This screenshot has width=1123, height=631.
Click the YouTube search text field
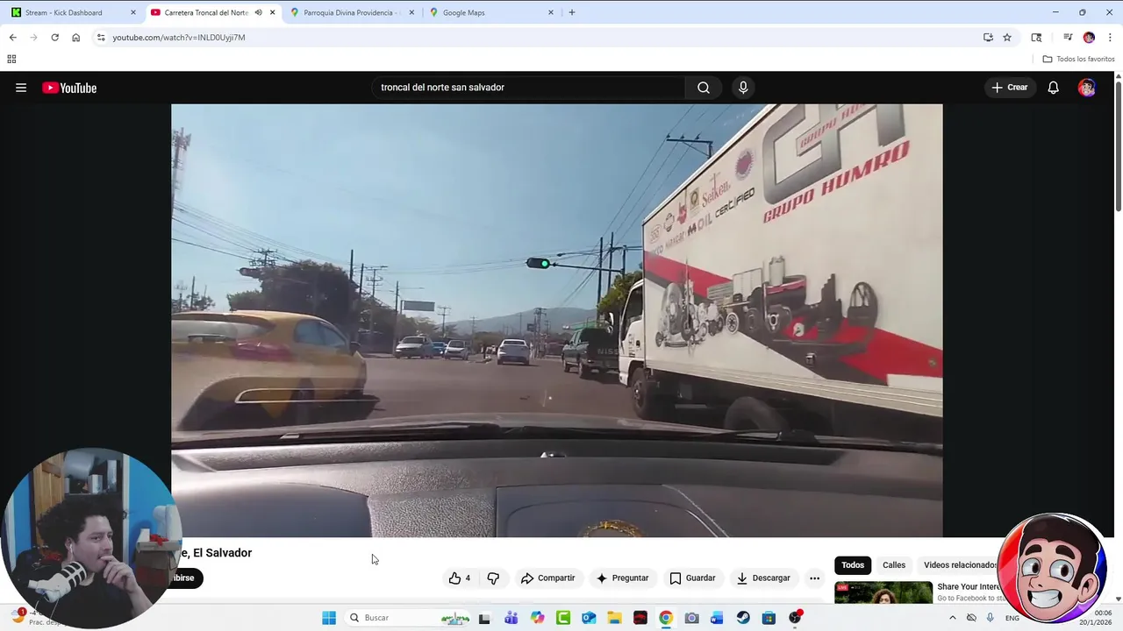tap(528, 88)
